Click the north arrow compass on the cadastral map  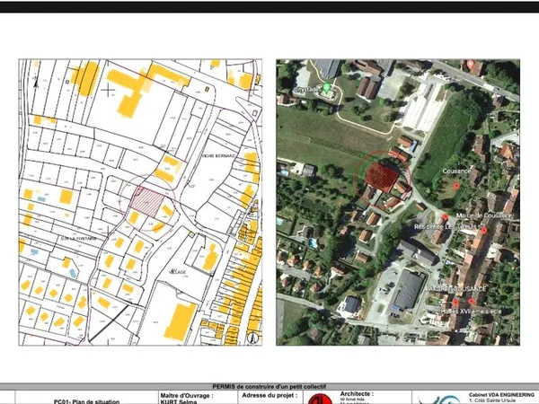(253, 338)
